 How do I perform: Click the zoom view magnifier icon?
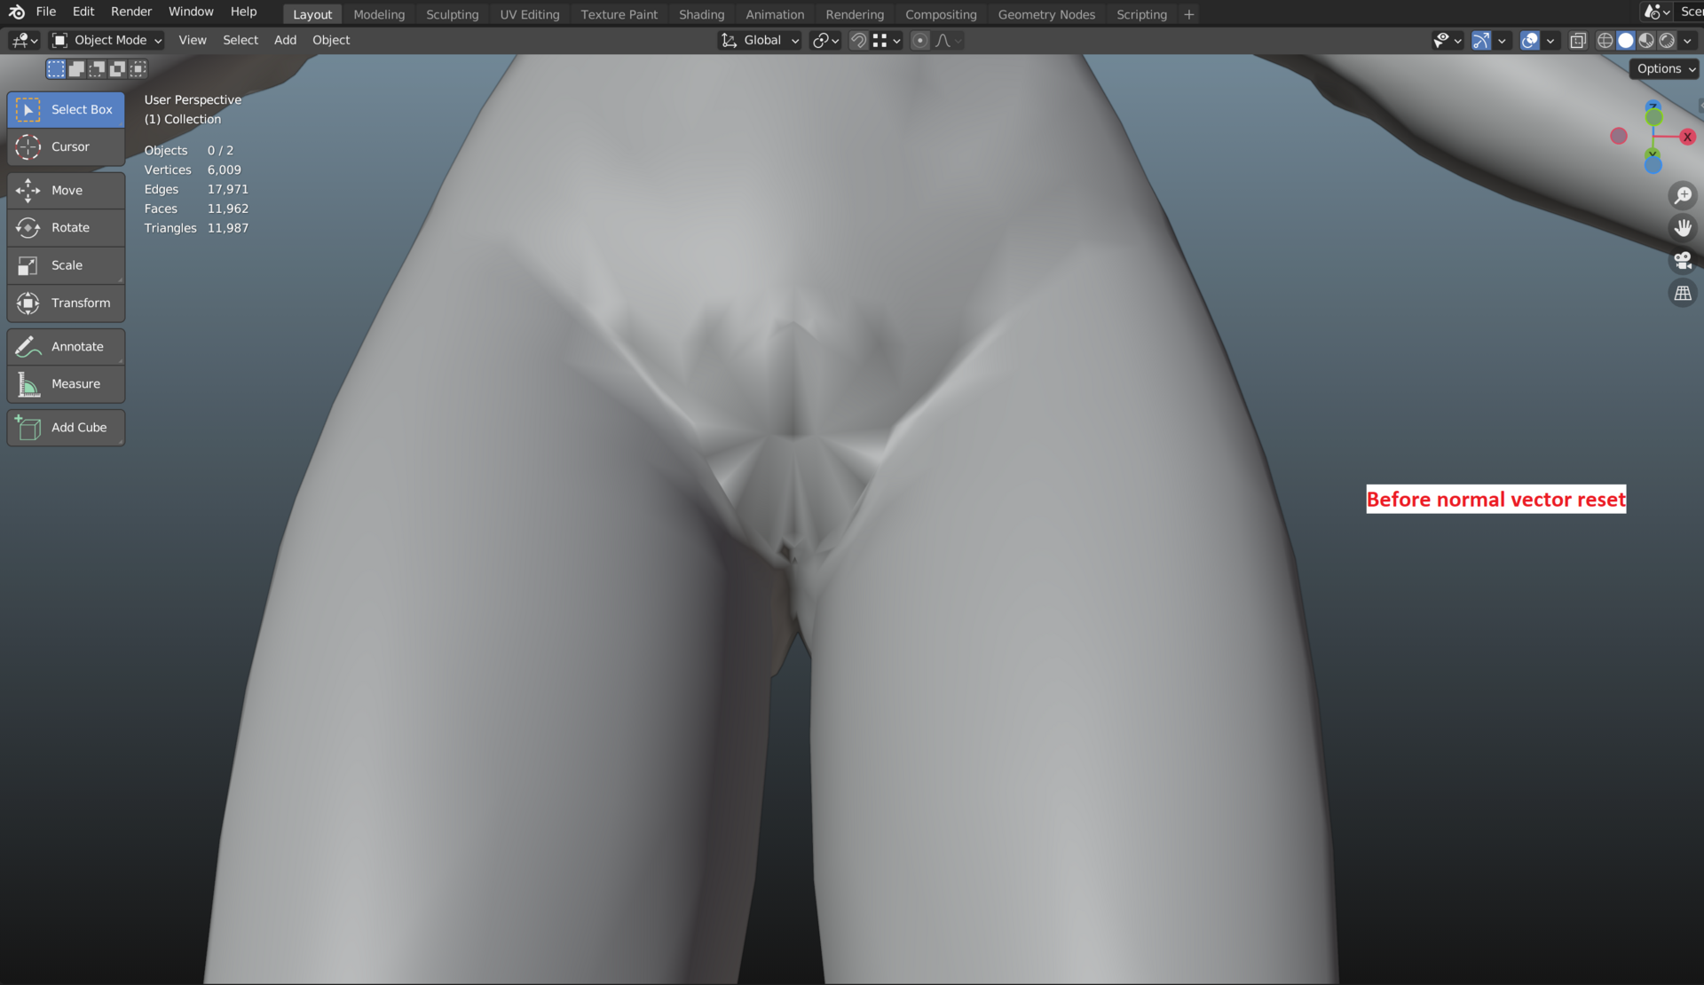pos(1683,195)
